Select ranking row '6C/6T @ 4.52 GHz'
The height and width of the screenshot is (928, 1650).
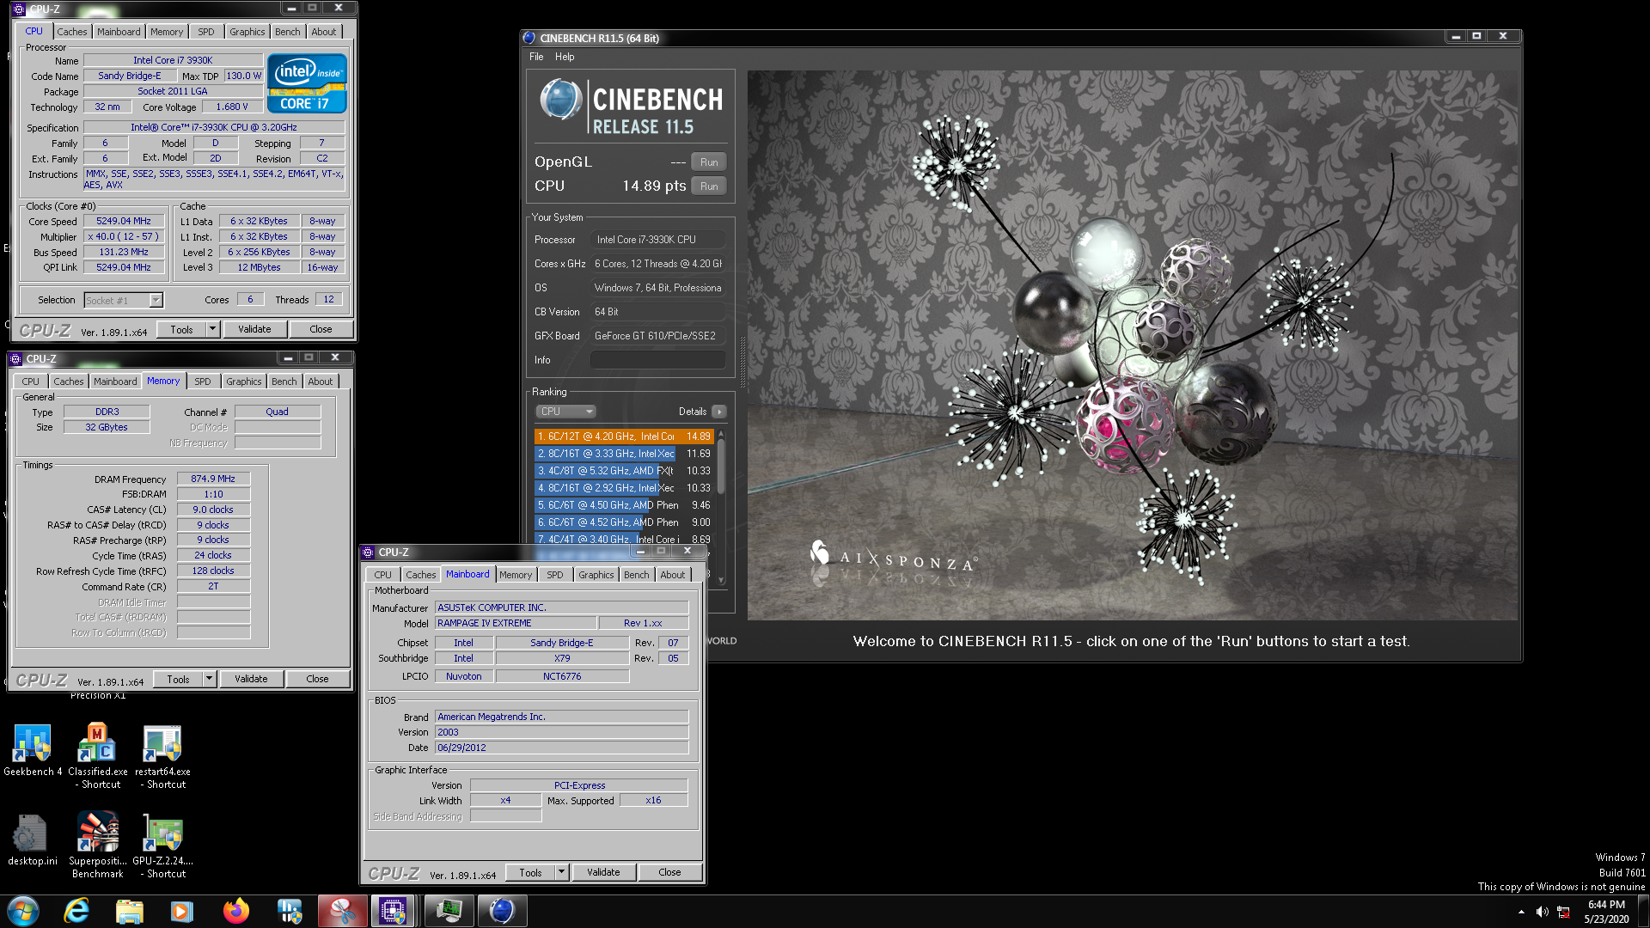coord(624,522)
